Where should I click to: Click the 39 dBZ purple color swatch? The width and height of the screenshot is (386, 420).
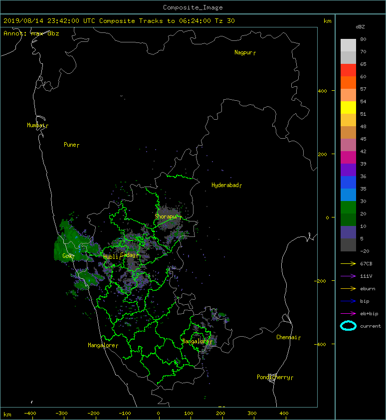[x=348, y=170]
